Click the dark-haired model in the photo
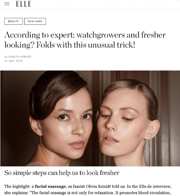 (x=61, y=119)
